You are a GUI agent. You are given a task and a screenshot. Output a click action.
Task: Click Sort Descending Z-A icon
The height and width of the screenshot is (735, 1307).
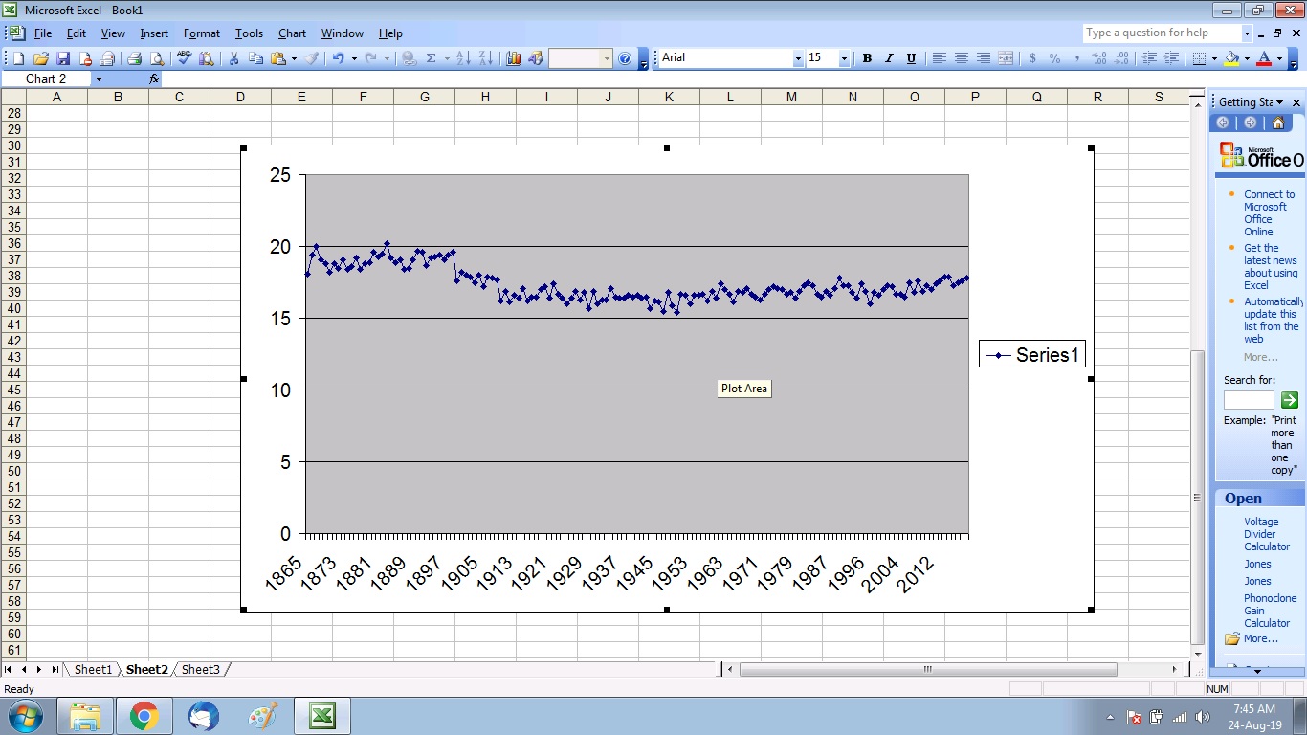485,58
